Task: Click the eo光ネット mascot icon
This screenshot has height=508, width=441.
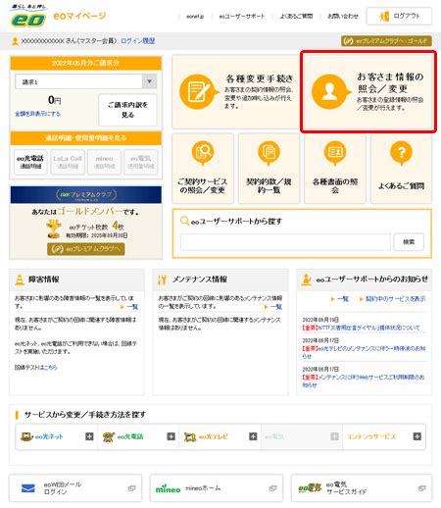Action: coord(27,436)
